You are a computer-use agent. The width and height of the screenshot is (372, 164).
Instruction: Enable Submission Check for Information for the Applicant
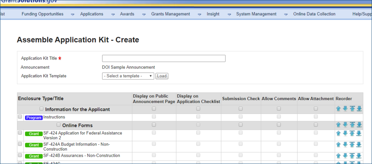point(241,108)
